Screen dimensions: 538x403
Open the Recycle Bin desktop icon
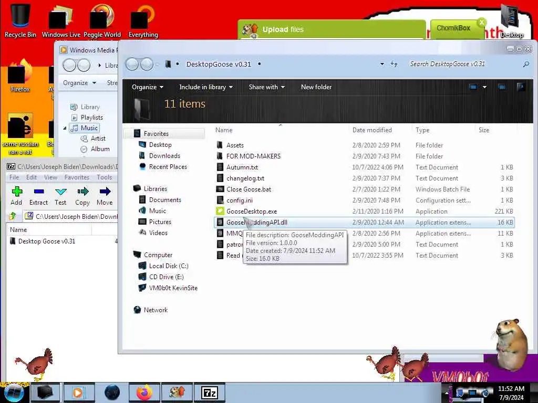point(20,20)
